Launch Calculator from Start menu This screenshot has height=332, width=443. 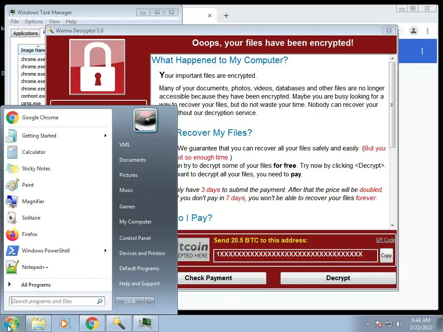click(x=58, y=152)
